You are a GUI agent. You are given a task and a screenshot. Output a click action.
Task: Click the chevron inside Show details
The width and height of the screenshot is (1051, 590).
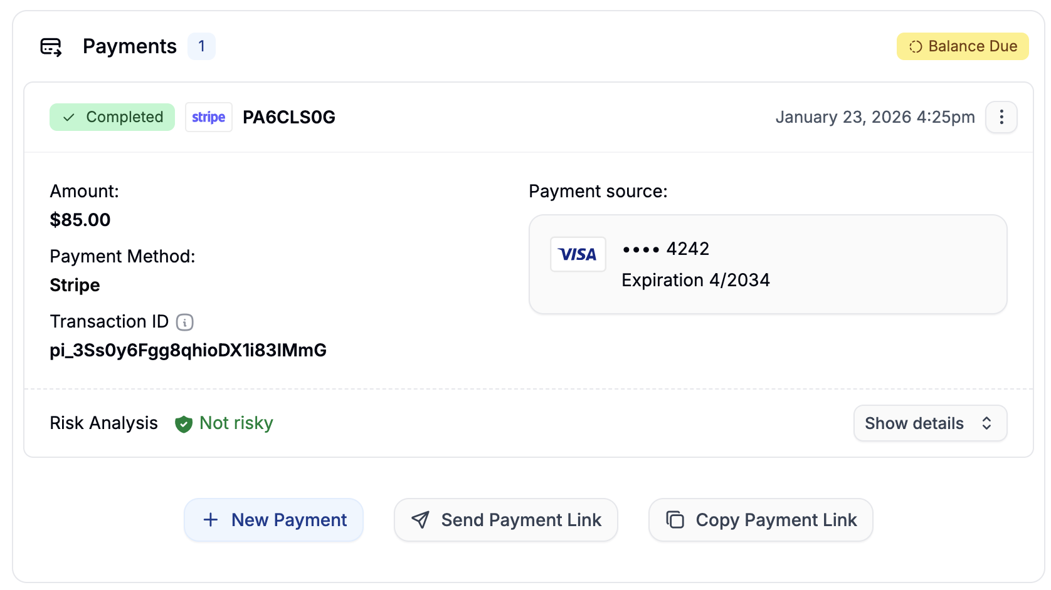(985, 423)
